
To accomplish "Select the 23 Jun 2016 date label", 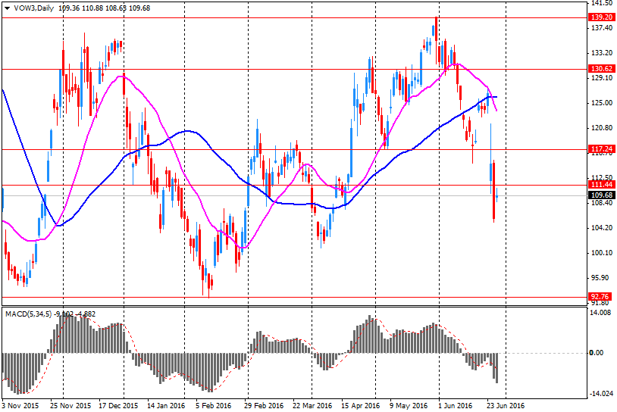I will tap(506, 405).
